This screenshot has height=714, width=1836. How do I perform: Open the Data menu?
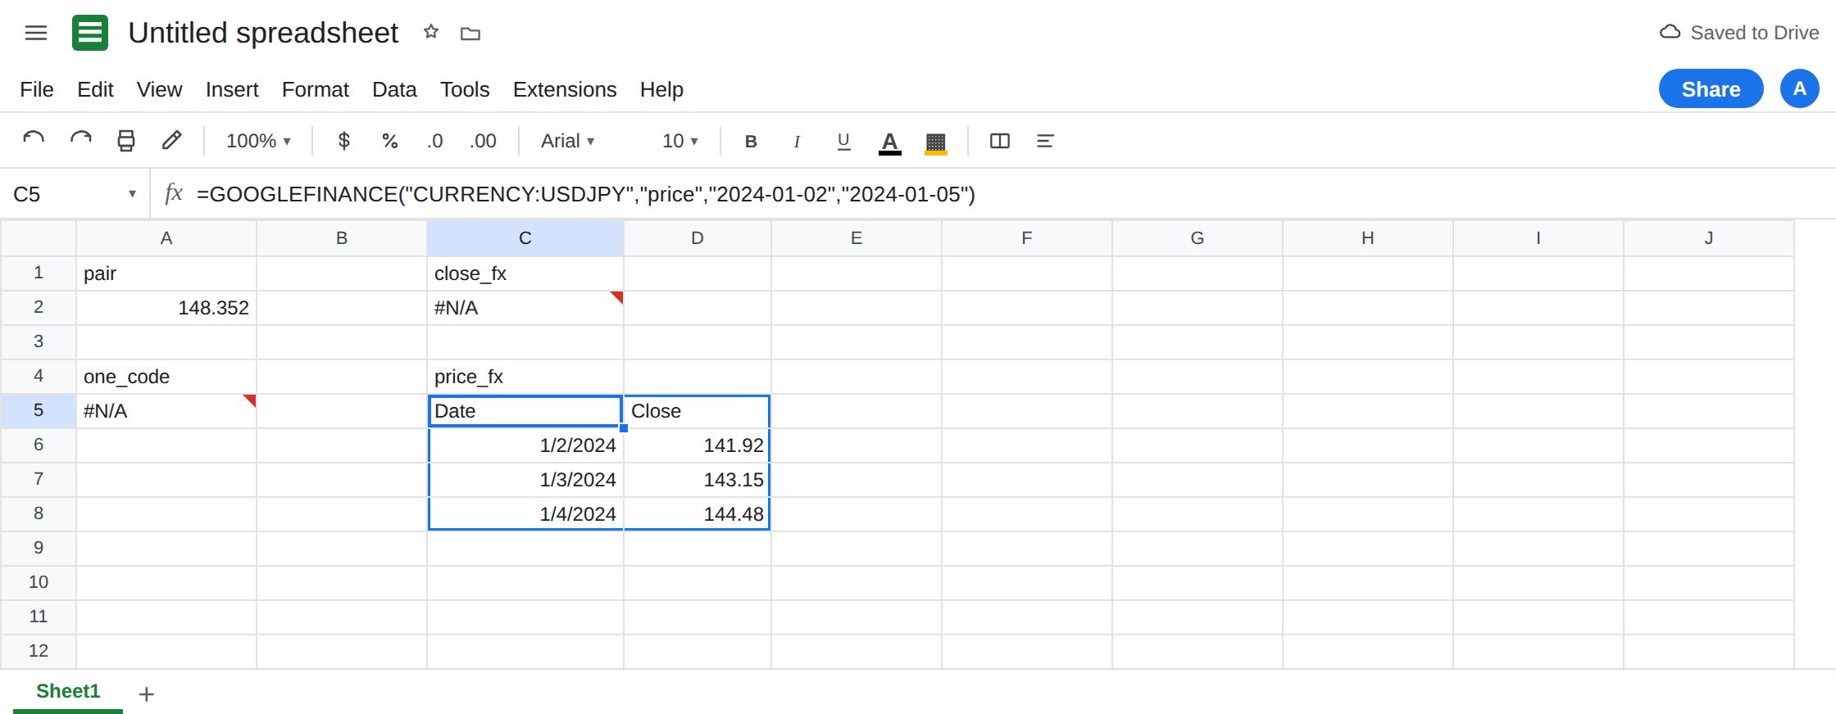pyautogui.click(x=394, y=89)
